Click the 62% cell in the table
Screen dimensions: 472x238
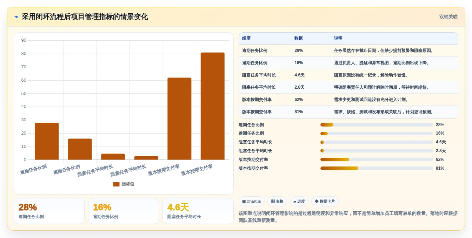(x=299, y=100)
